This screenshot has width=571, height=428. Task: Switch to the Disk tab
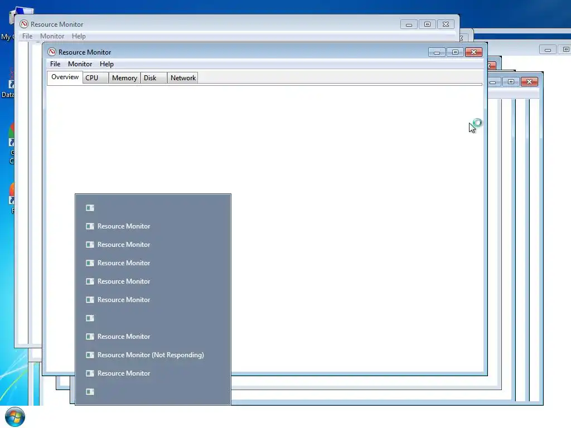(154, 78)
